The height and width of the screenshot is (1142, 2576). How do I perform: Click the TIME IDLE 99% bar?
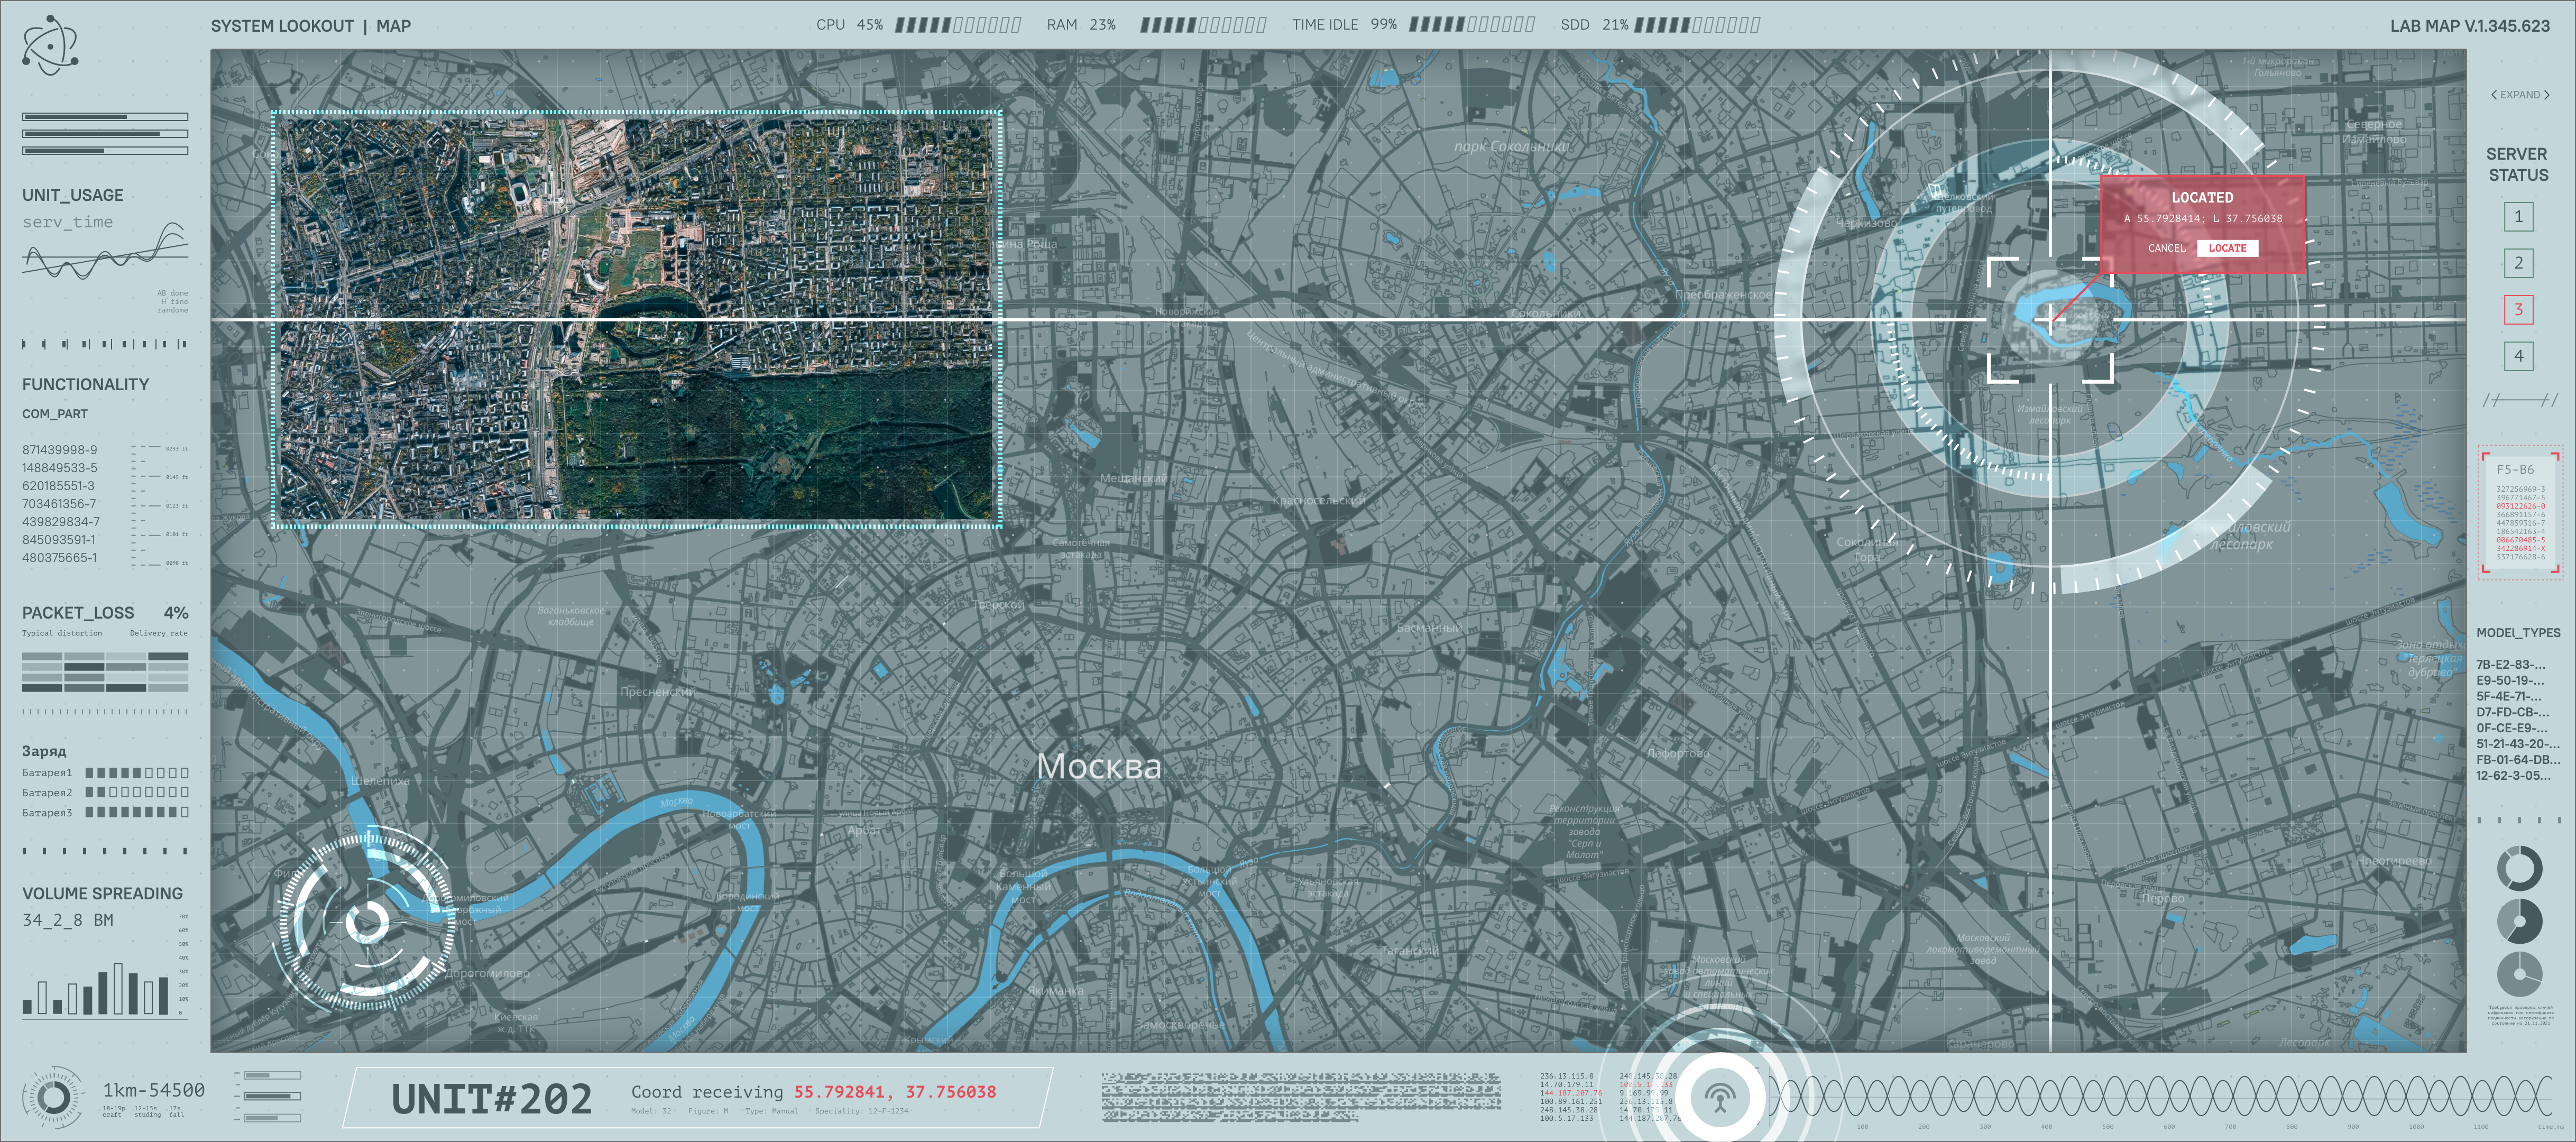[1471, 25]
